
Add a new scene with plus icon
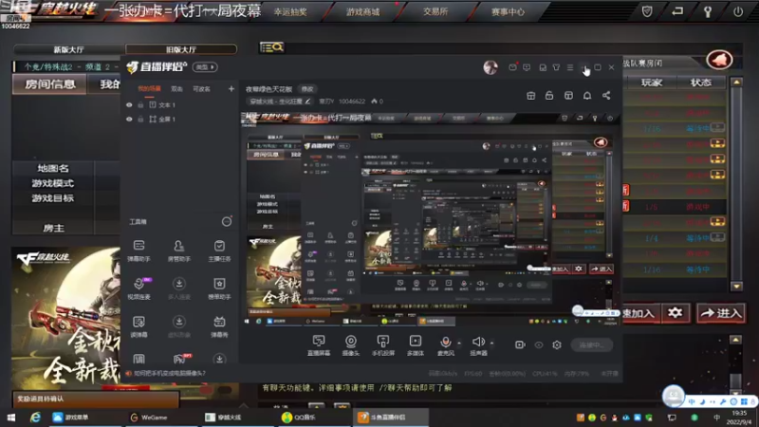pyautogui.click(x=231, y=88)
